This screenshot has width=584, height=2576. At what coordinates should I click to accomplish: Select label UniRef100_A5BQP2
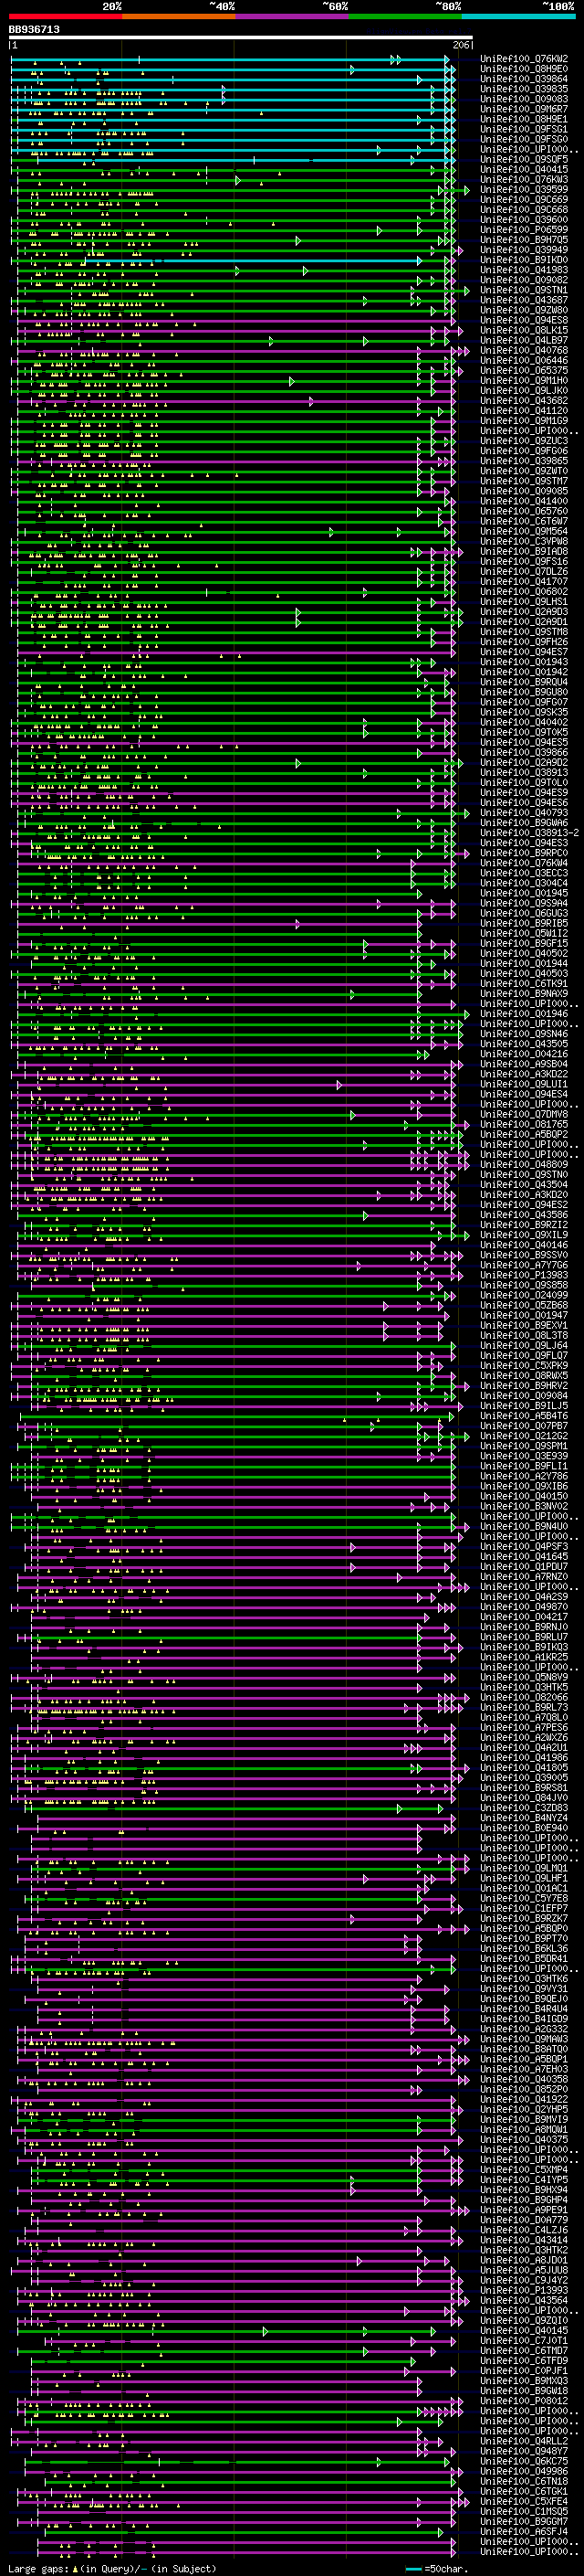click(524, 1135)
